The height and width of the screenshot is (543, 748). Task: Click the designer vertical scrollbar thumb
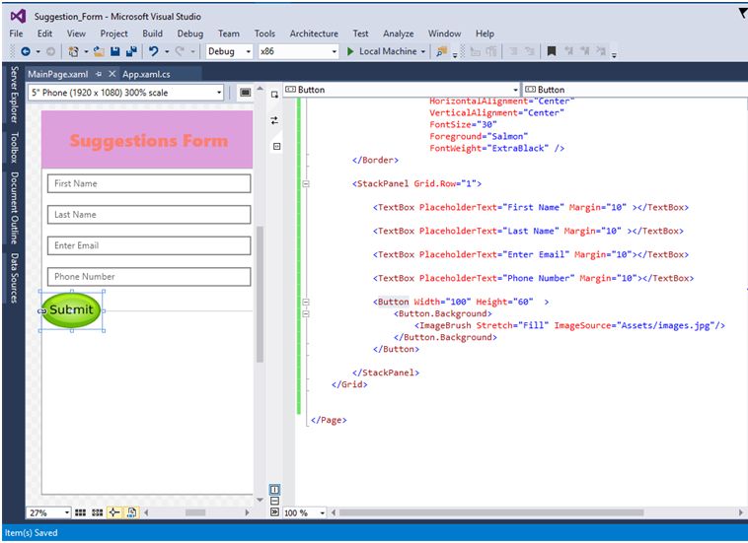tap(261, 296)
